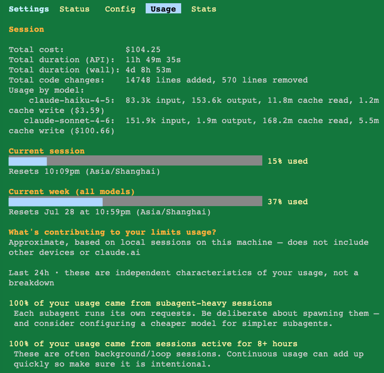The height and width of the screenshot is (373, 384).
Task: Click the 37% used label
Action: click(288, 202)
